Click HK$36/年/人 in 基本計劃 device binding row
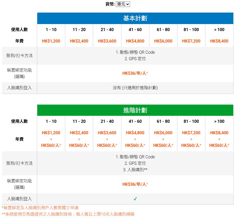 pyautogui.click(x=135, y=73)
